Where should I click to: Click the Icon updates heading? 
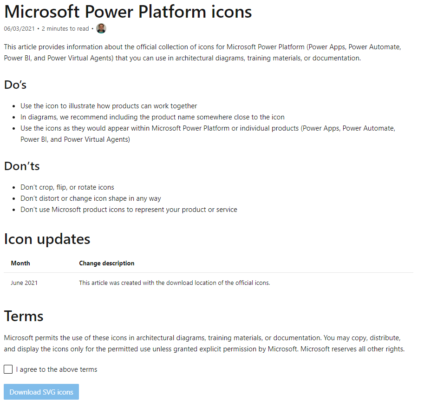tap(47, 239)
